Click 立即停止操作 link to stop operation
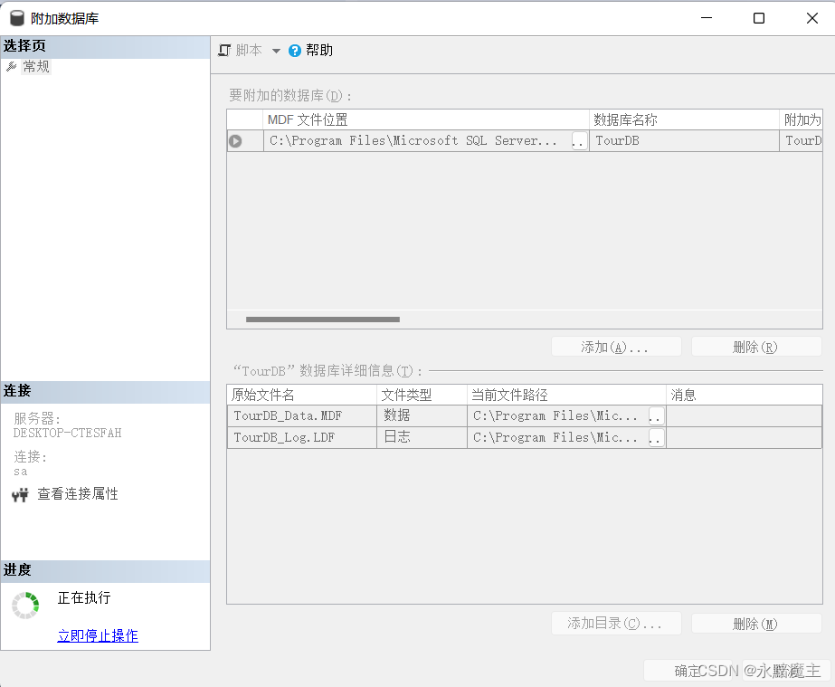The image size is (835, 687). [x=98, y=635]
